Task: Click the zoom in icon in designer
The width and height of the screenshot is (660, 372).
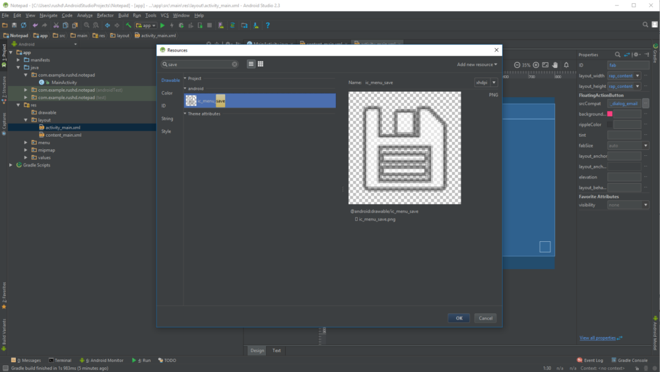Action: pyautogui.click(x=536, y=65)
